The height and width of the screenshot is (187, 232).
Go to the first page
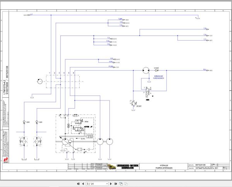pos(78,184)
